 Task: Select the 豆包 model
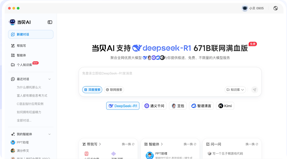coord(178,106)
